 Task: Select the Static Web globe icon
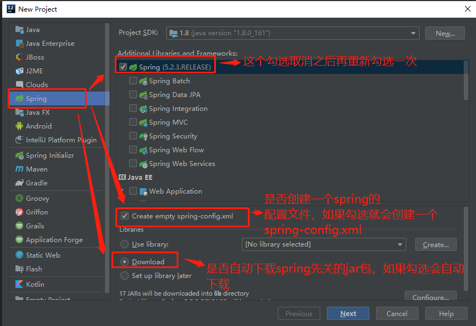[19, 255]
